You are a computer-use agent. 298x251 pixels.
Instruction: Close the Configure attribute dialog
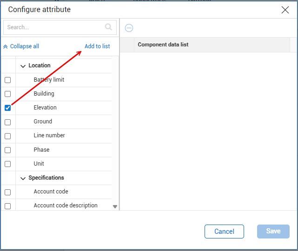pyautogui.click(x=285, y=10)
